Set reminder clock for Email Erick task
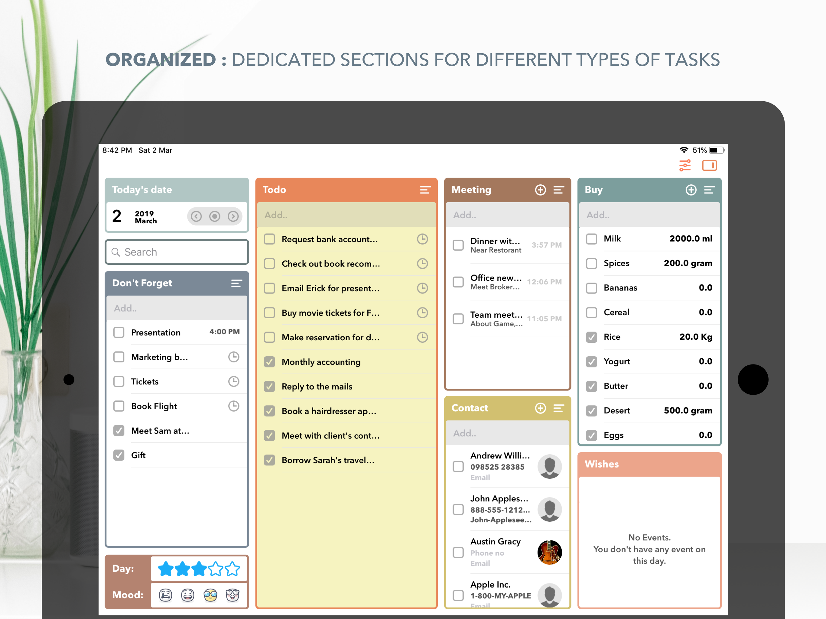826x619 pixels. coord(422,288)
